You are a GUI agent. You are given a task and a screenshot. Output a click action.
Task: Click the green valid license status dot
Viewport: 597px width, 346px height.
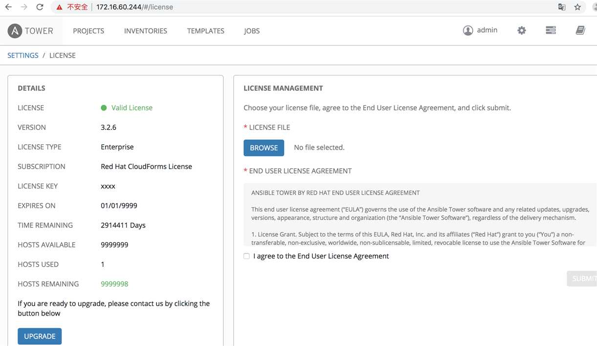pos(104,108)
